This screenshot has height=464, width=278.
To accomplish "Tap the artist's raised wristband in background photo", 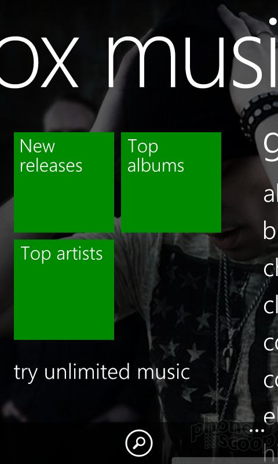I will click(x=259, y=114).
